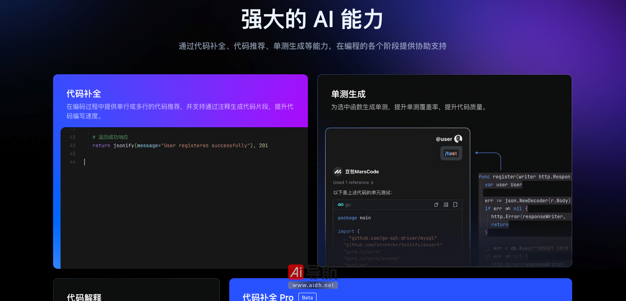Click the /test command chip
The image size is (626, 301).
click(x=451, y=153)
